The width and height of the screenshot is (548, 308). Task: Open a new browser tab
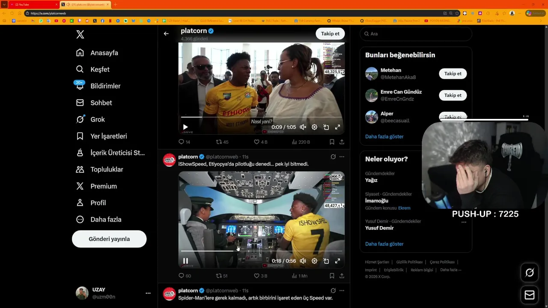point(115,4)
